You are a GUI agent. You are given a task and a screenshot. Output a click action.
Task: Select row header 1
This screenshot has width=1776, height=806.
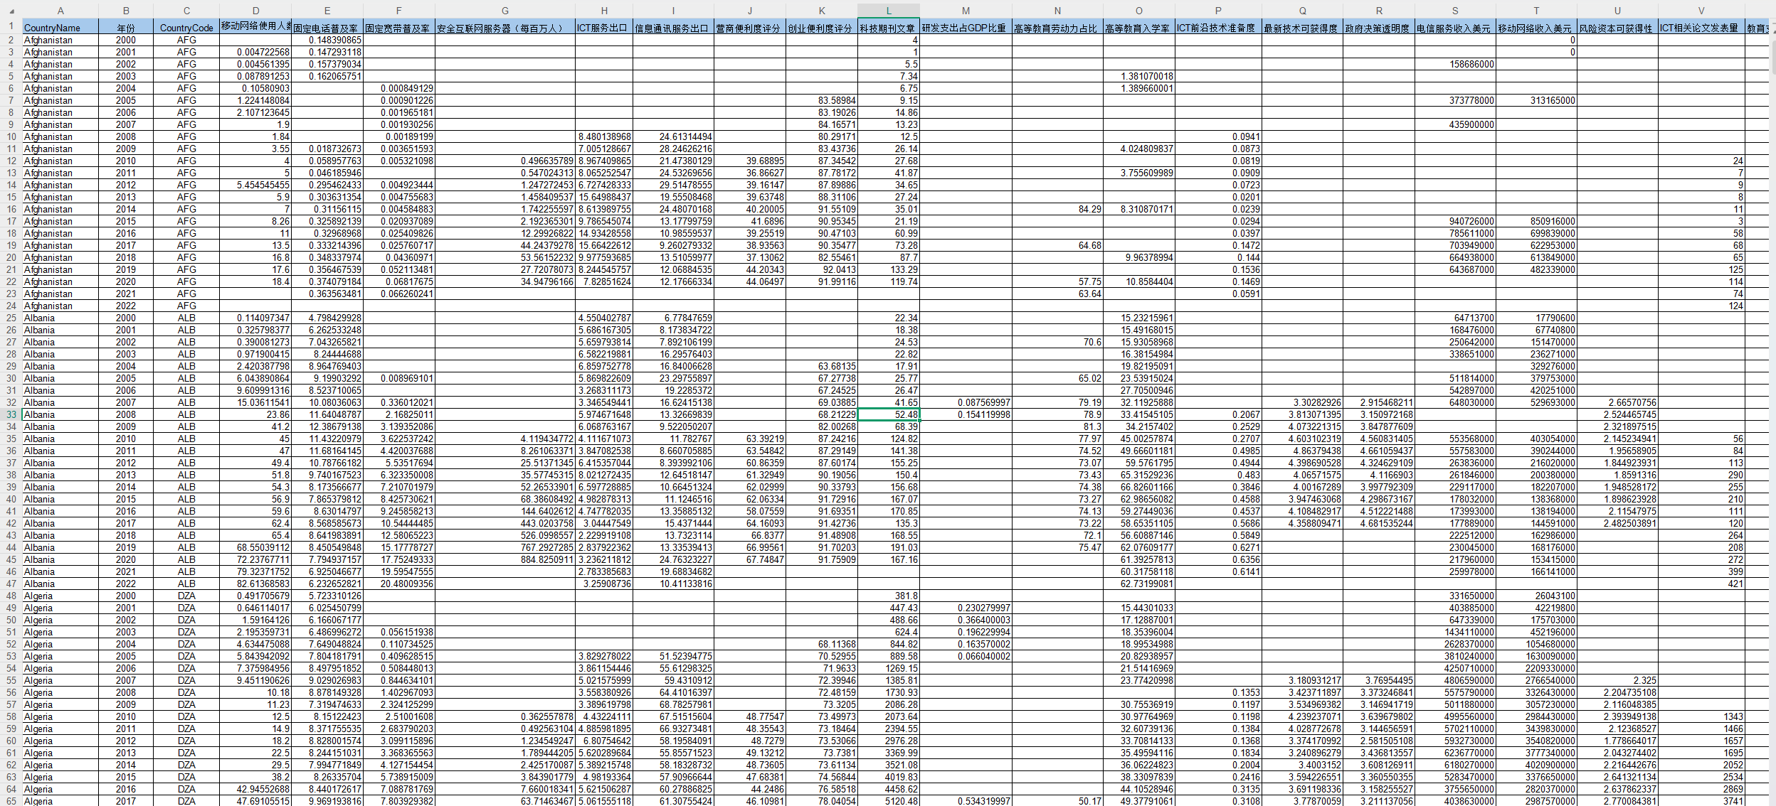(11, 26)
